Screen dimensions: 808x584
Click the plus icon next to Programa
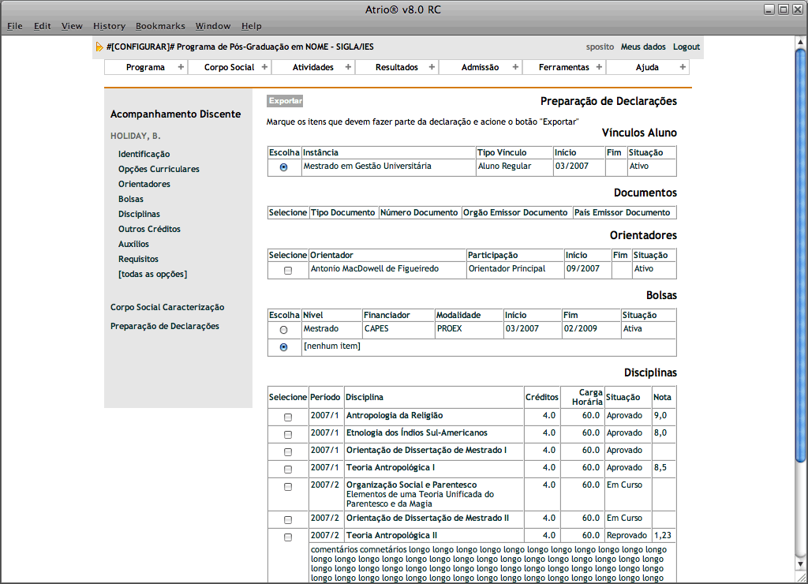(181, 67)
